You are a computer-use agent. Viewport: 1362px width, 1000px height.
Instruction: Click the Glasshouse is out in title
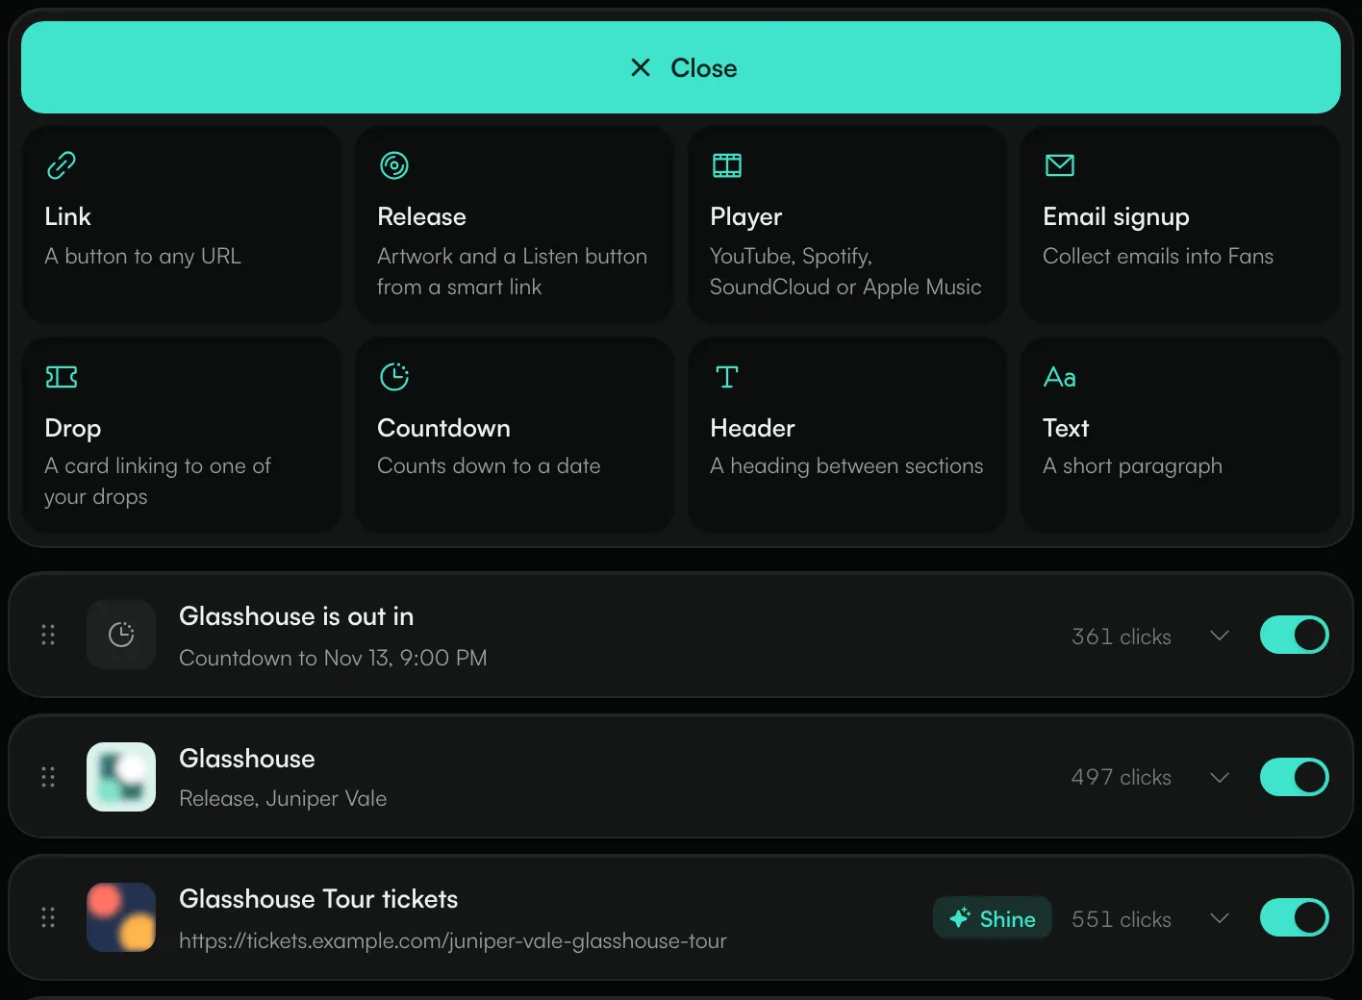(x=296, y=616)
